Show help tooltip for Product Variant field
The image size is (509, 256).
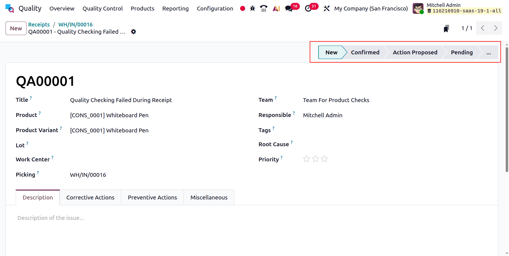click(61, 128)
